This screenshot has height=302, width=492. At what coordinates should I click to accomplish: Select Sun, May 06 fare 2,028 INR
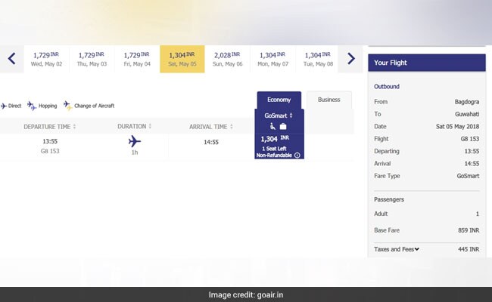[228, 59]
